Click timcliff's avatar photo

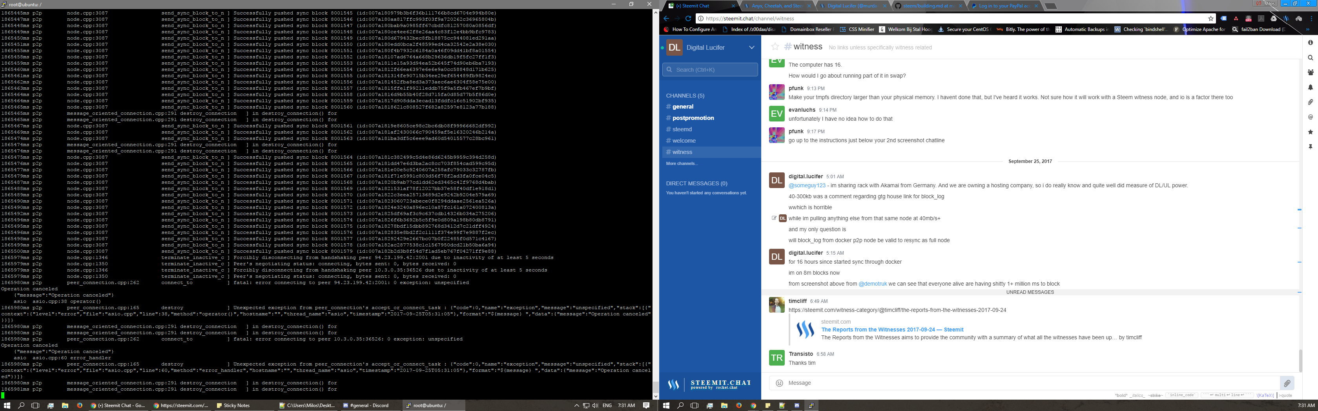[x=777, y=305]
